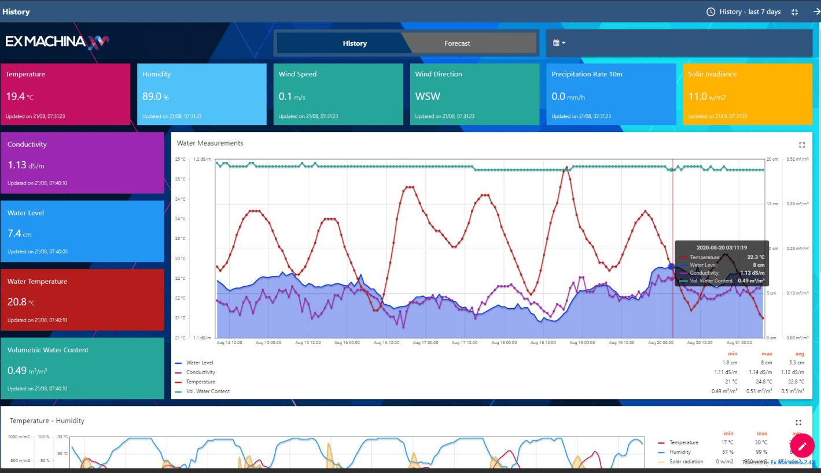Open the calendar date picker dropdown
821x473 pixels.
coord(559,43)
